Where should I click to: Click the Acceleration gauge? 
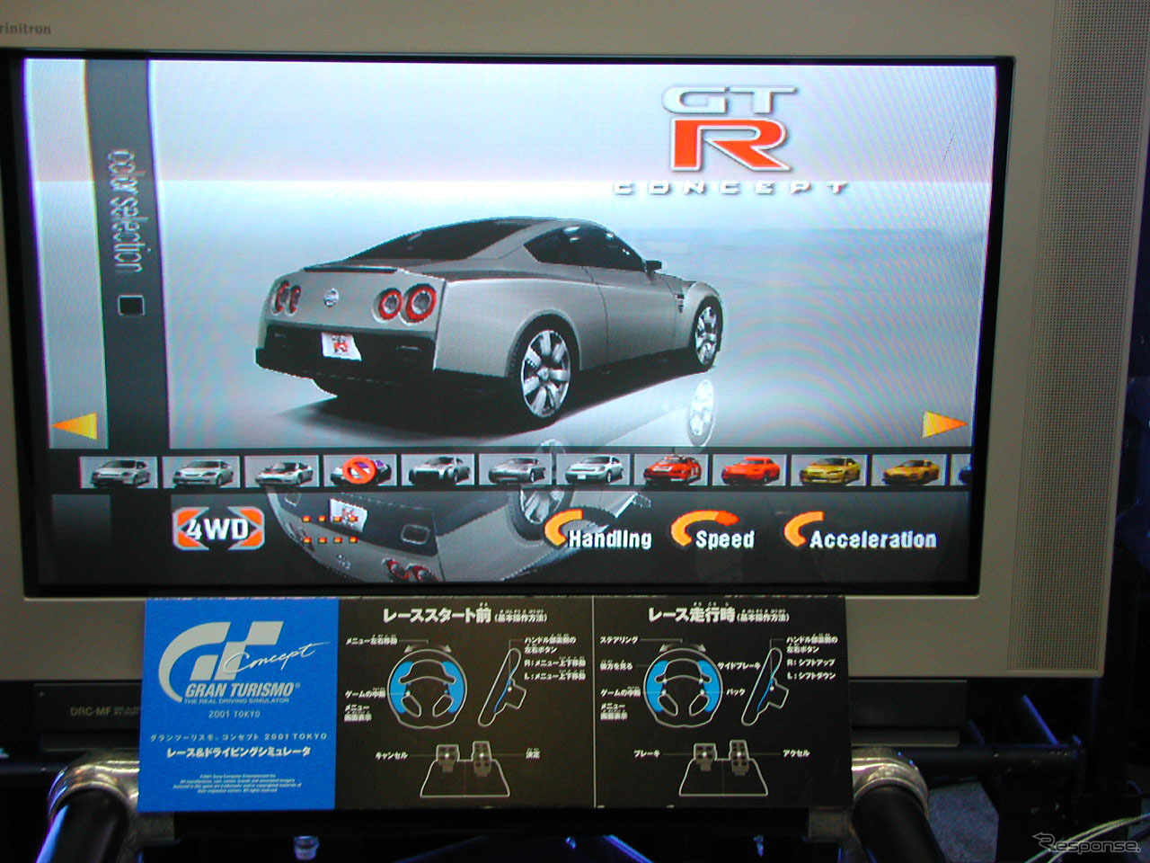[860, 531]
